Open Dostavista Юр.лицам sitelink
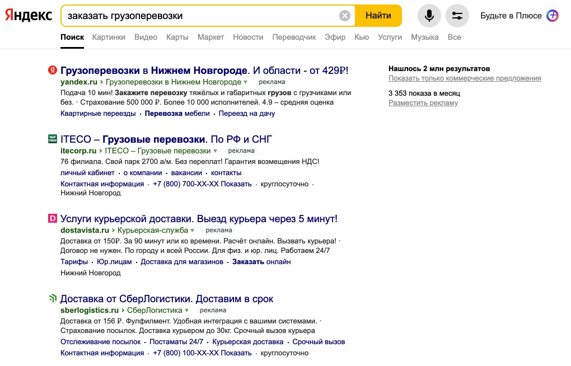Screen dimensions: 571x366 [114, 261]
